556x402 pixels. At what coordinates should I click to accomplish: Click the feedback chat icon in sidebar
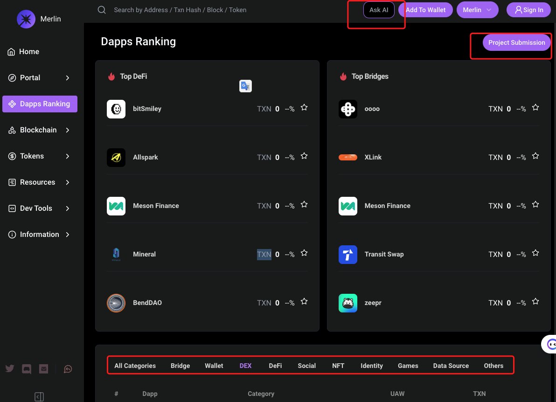(68, 369)
